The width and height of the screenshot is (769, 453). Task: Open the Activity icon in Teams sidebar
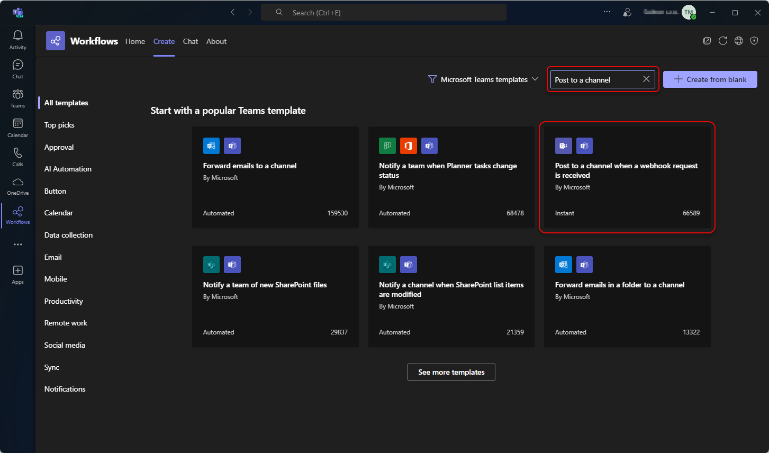click(17, 39)
